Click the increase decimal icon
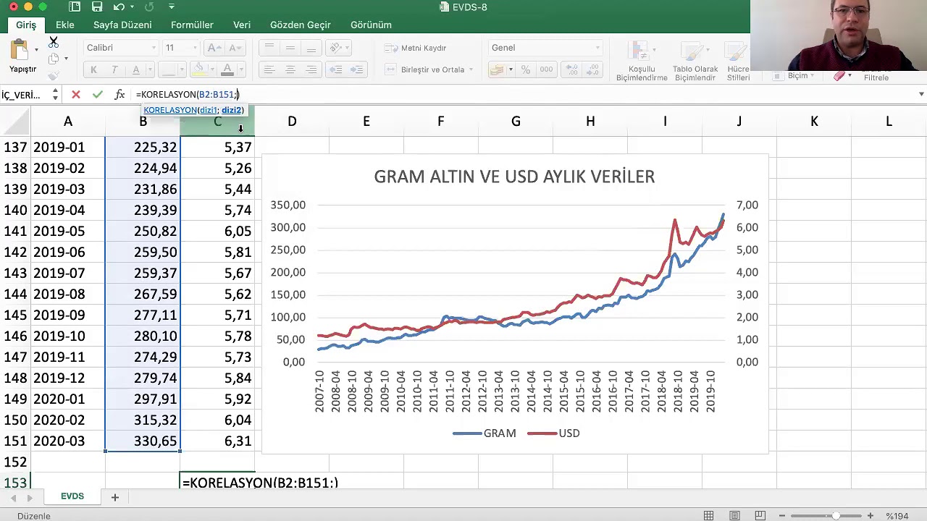This screenshot has height=521, width=927. tap(572, 69)
